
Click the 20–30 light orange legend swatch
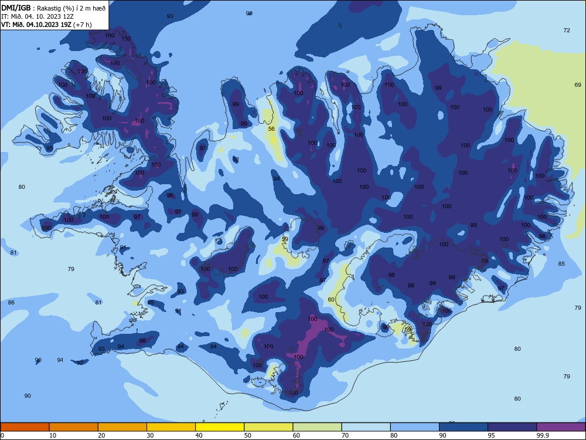122,427
